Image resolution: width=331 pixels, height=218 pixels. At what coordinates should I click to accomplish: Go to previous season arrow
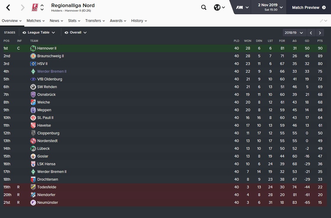[311, 33]
